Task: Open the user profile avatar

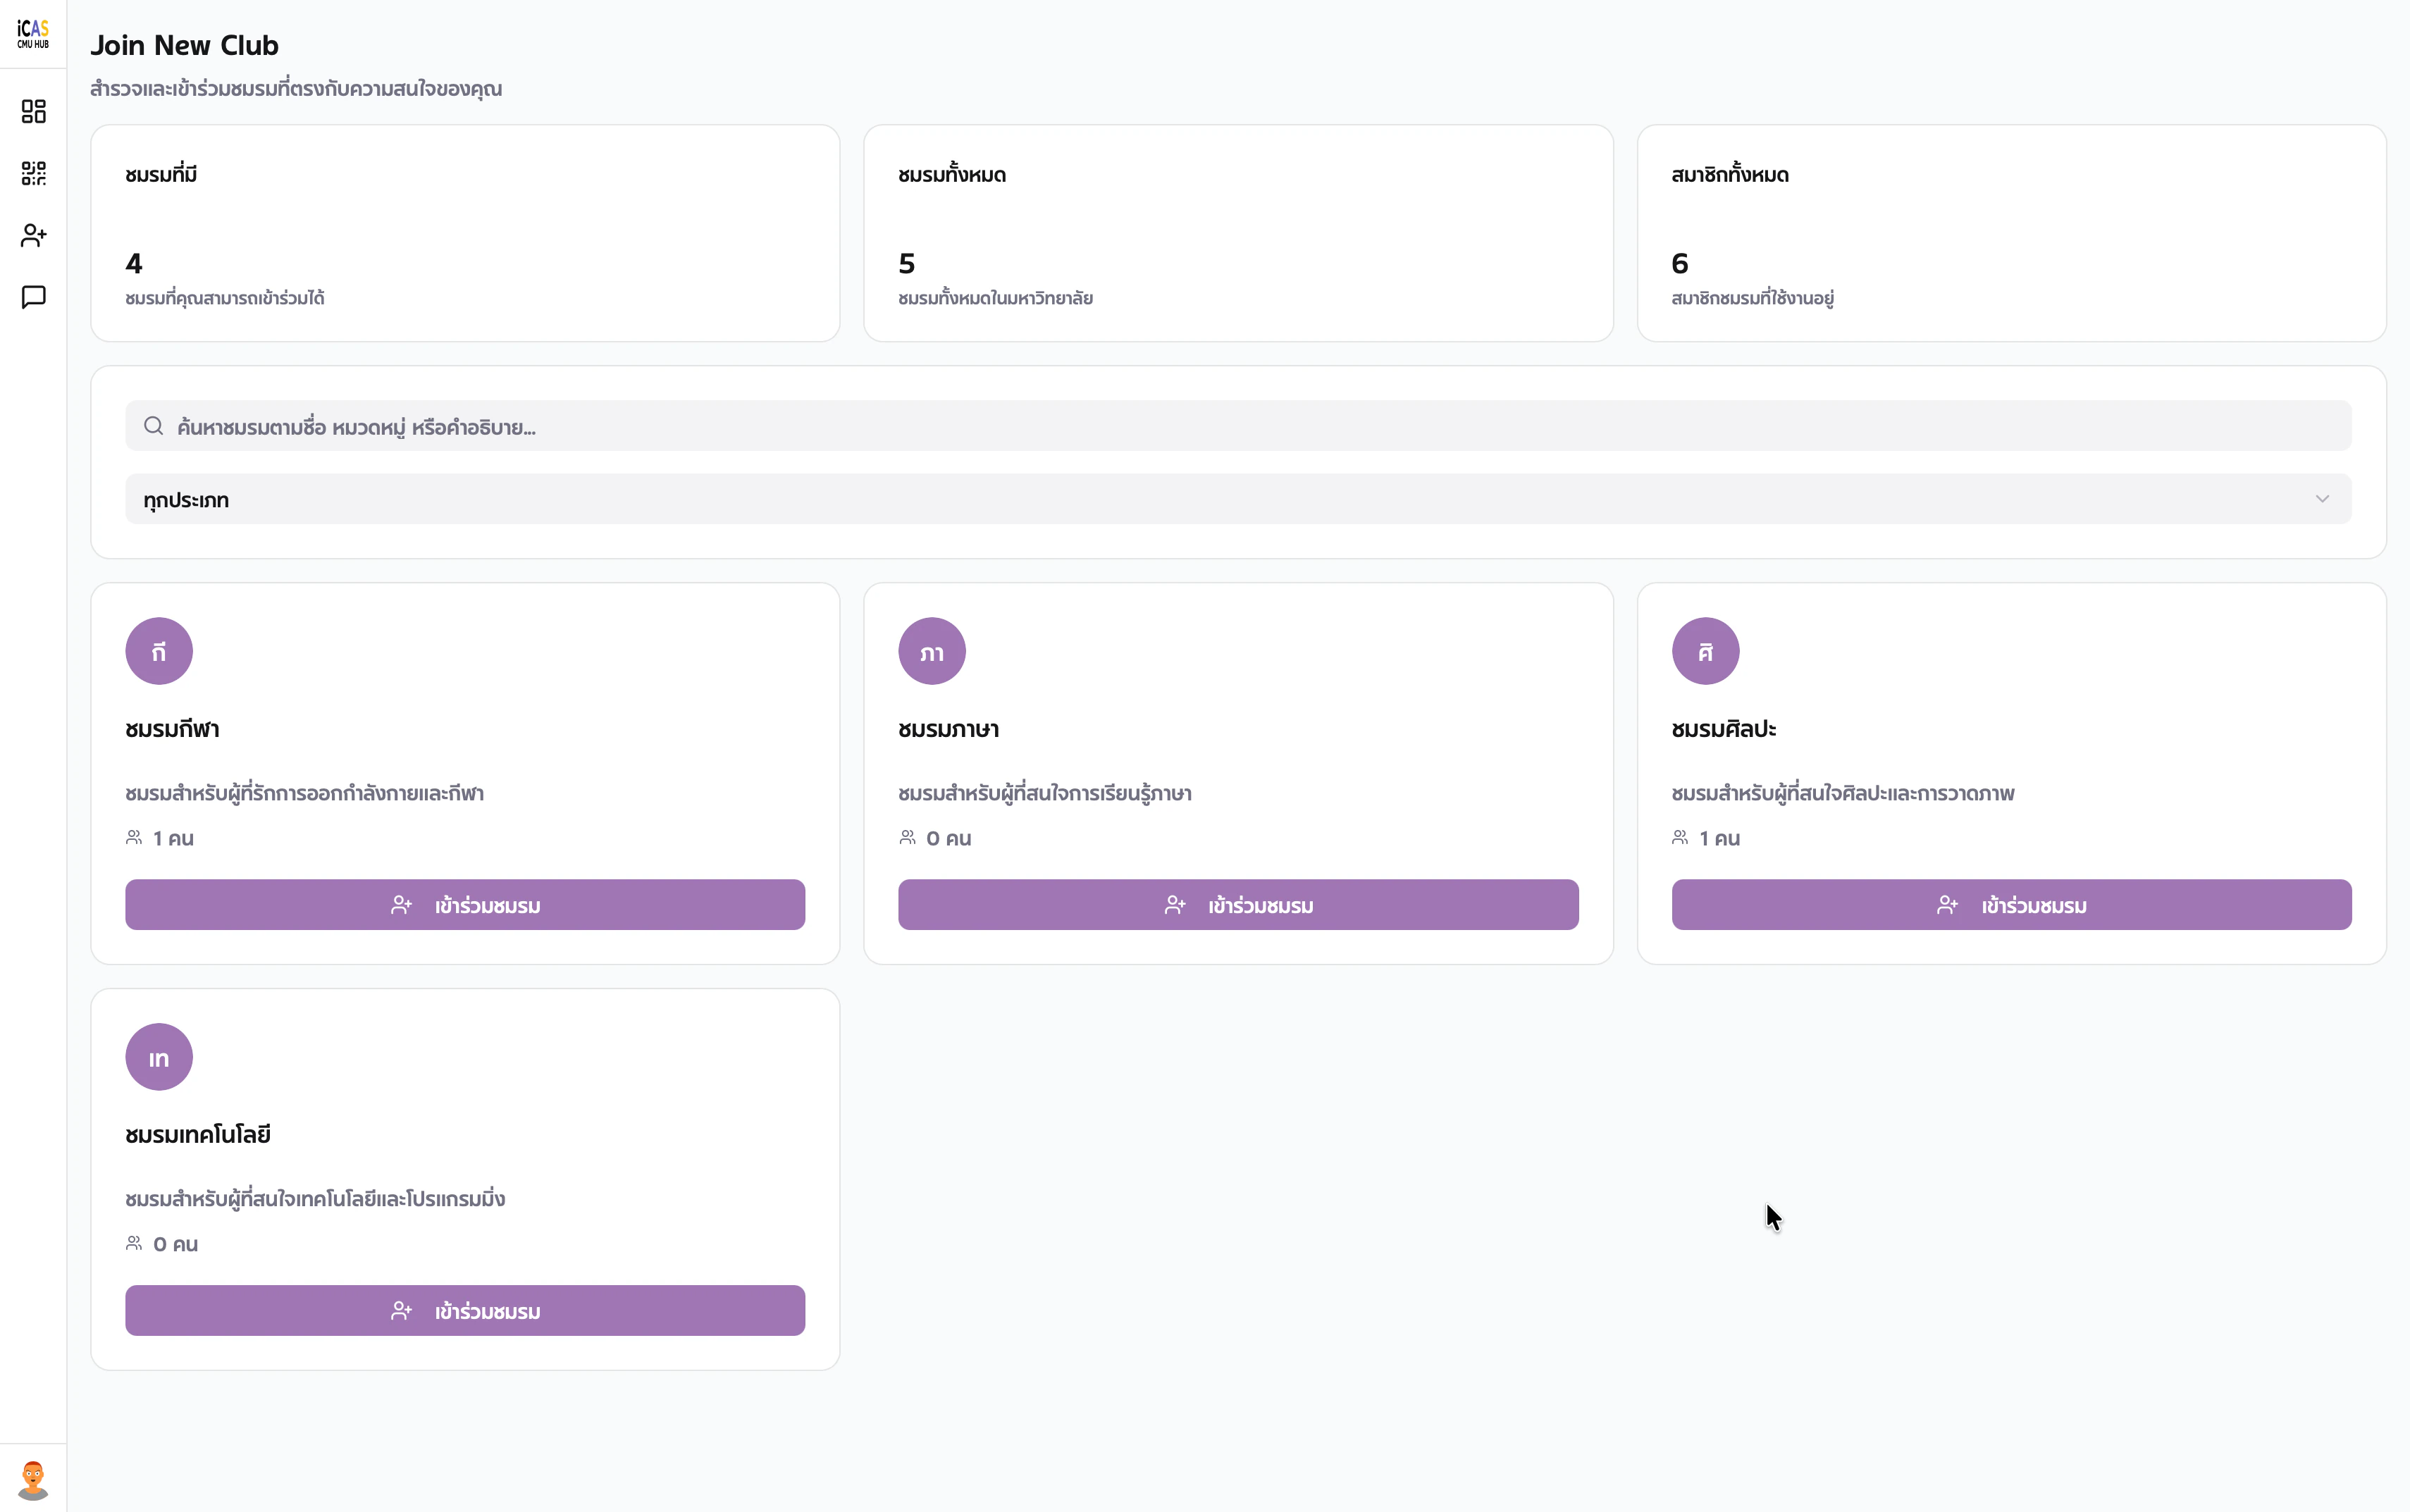Action: 33,1479
